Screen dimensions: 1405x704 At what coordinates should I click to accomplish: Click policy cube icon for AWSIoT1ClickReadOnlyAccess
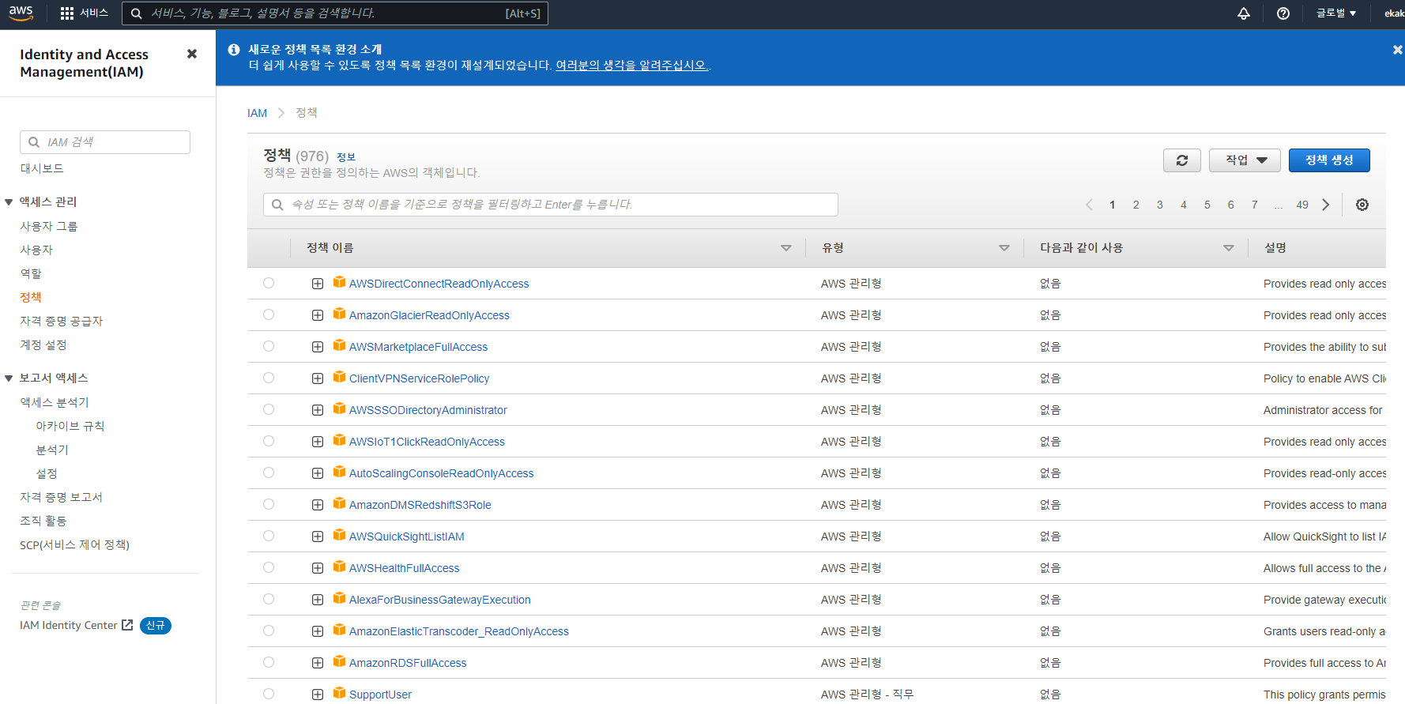(x=340, y=440)
